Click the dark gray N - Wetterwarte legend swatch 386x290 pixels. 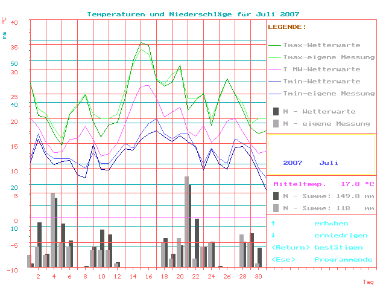pyautogui.click(x=276, y=112)
